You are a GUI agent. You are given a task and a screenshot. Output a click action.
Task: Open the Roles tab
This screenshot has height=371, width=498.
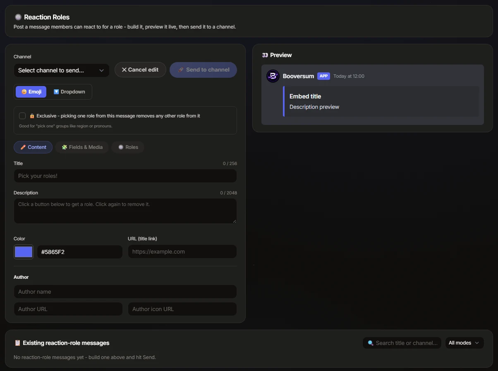(128, 147)
